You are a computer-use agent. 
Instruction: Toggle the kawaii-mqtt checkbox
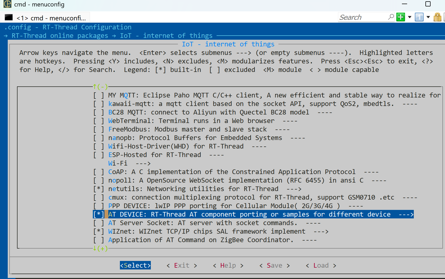(99, 104)
